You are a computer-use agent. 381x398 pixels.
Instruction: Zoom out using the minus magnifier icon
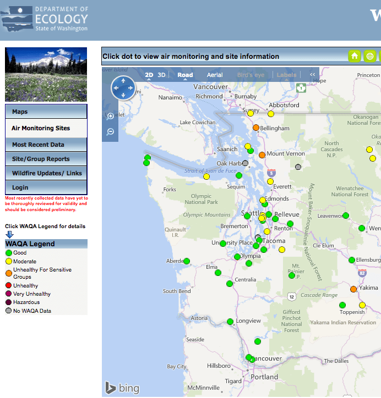click(110, 131)
